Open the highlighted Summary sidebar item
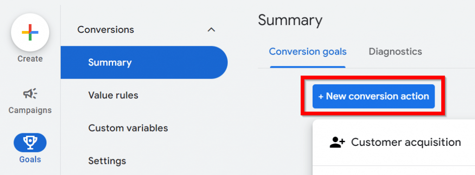The width and height of the screenshot is (475, 175). pos(144,62)
